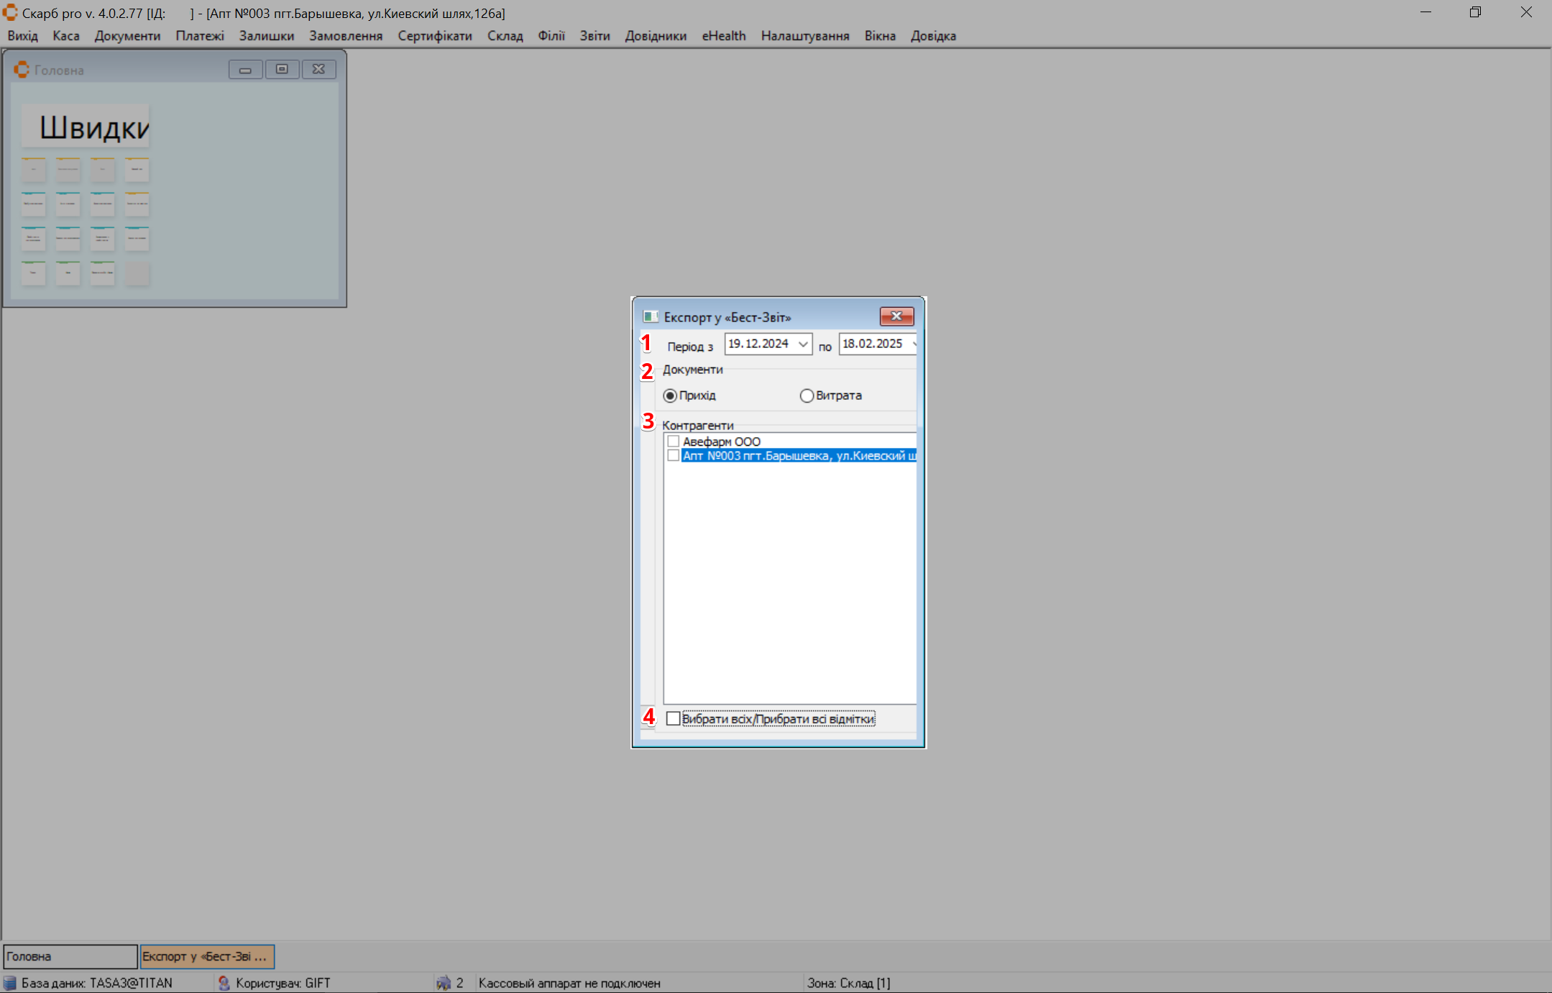Click the database icon in status bar
The image size is (1552, 993).
10,983
